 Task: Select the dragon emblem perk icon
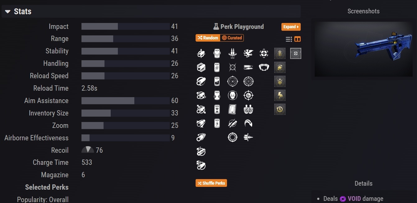248,53
